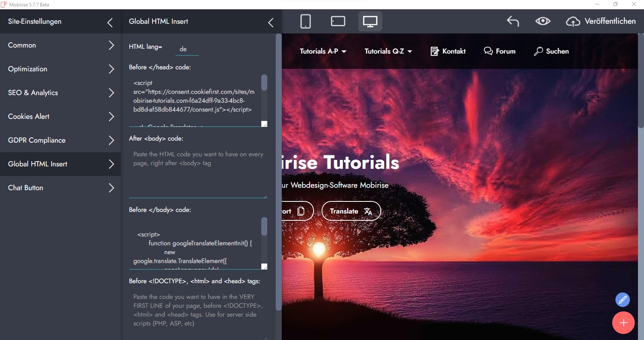Viewport: 644px width, 340px height.
Task: Toggle the preview eye icon
Action: 543,21
